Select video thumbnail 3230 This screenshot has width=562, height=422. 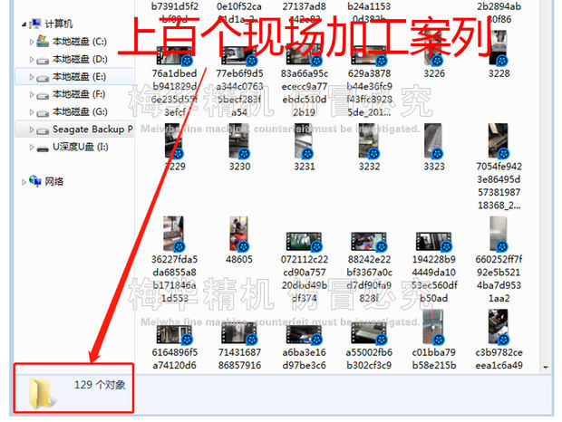(239, 143)
